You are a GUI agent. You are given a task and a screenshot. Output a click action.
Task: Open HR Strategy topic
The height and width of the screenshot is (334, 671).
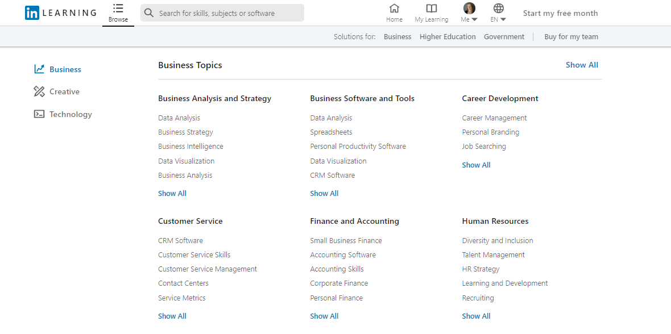(481, 269)
